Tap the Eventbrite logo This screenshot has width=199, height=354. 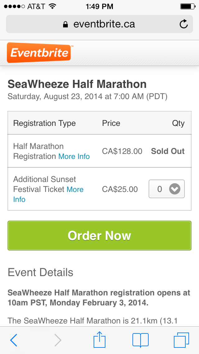pyautogui.click(x=39, y=53)
